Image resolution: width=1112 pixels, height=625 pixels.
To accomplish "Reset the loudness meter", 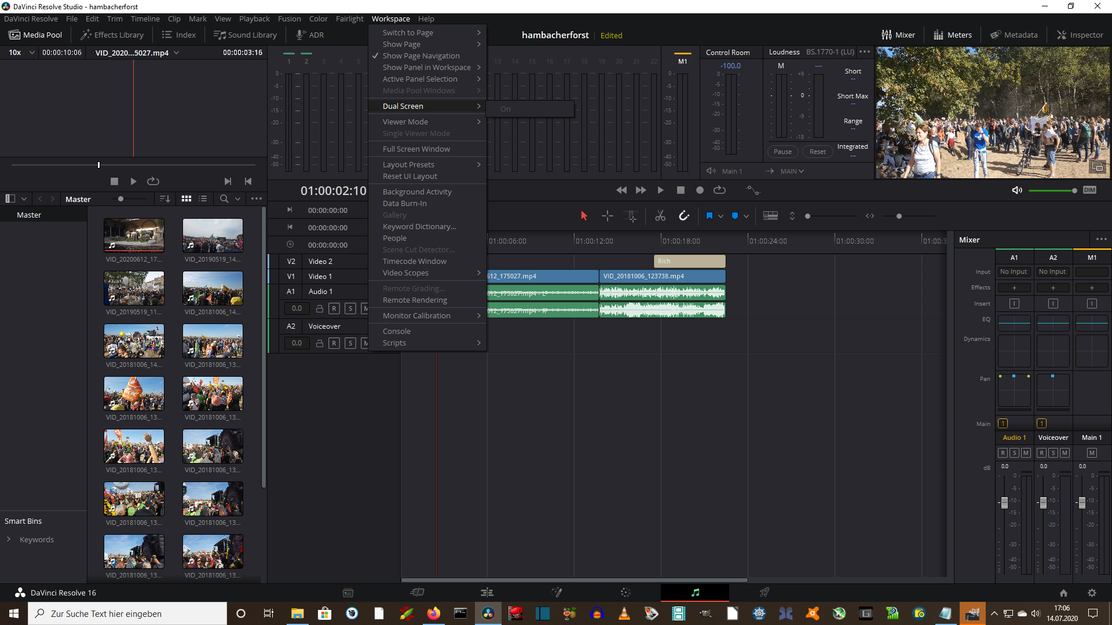I will 818,152.
